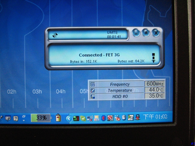Select the 'Connected - FET 3G' status text
Screen dimensions: 195x146
[x=99, y=55]
